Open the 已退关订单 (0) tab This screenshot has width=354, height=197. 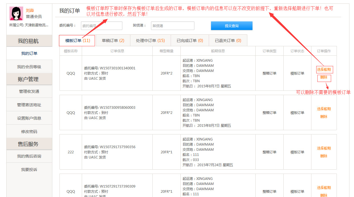tap(228, 41)
